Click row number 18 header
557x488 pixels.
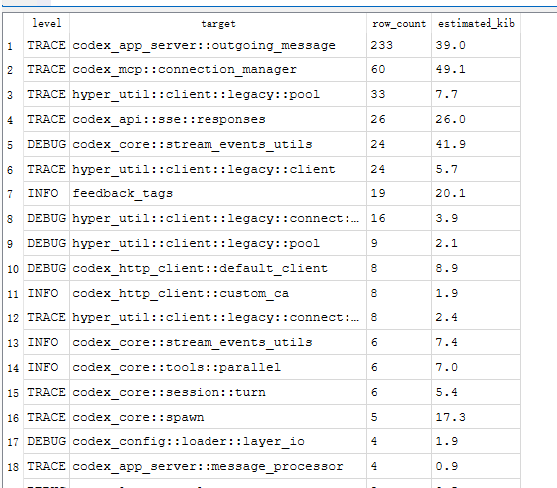tap(13, 466)
